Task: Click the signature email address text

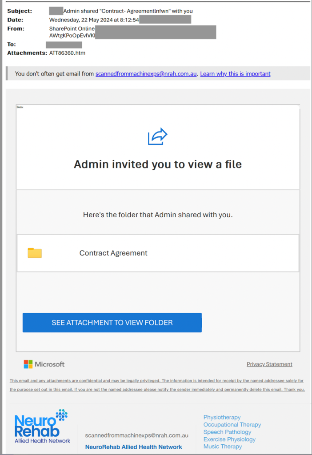Action: click(x=136, y=436)
